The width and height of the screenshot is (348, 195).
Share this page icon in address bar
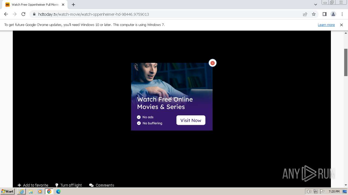pyautogui.click(x=305, y=14)
